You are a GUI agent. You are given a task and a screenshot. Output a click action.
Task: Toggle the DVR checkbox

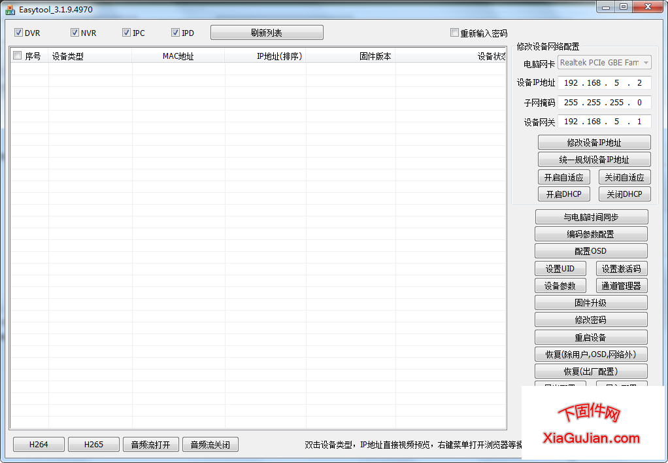point(18,33)
